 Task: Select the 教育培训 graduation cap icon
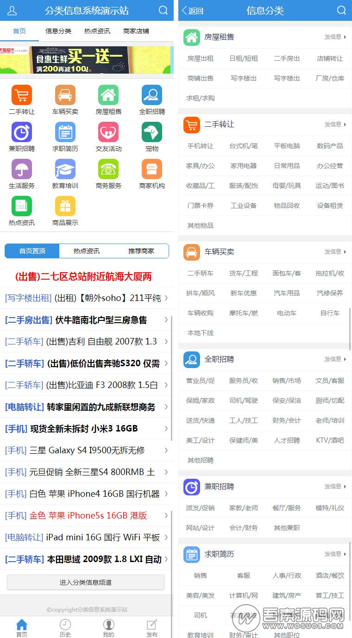[x=65, y=169]
